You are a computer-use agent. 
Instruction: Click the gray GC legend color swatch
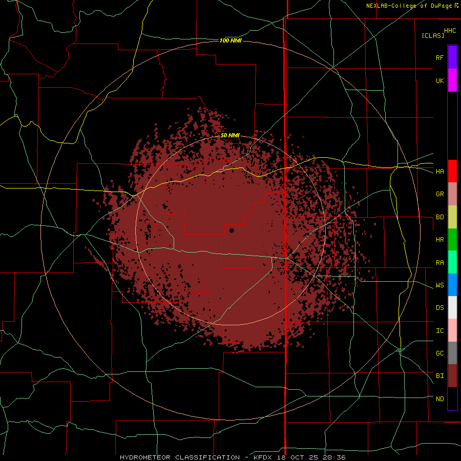[x=452, y=353]
